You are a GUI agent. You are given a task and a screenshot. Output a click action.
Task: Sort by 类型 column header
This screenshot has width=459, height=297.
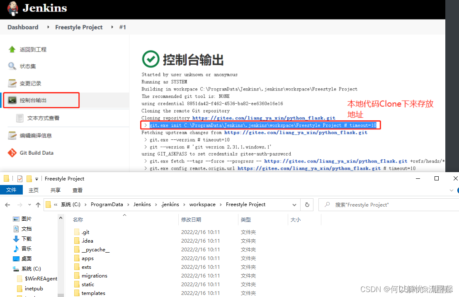(x=245, y=220)
